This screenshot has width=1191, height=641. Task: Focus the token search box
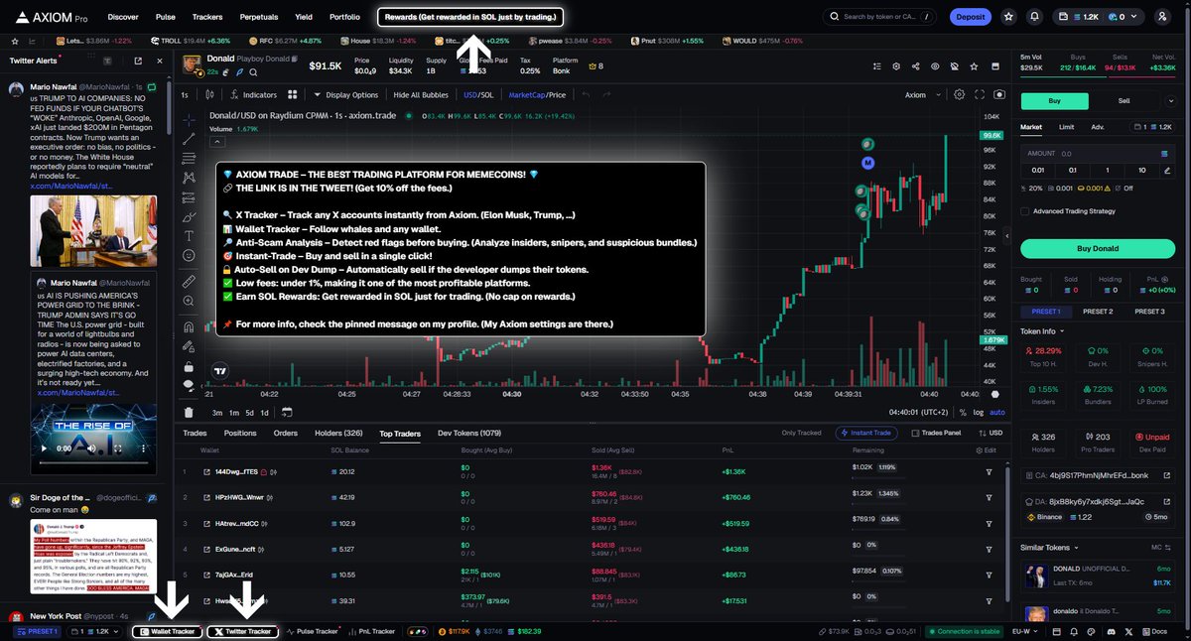(879, 17)
